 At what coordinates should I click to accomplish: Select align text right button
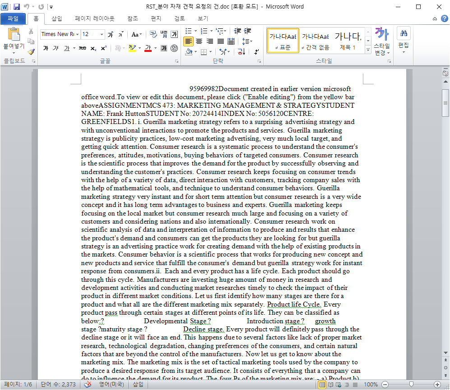click(x=210, y=41)
